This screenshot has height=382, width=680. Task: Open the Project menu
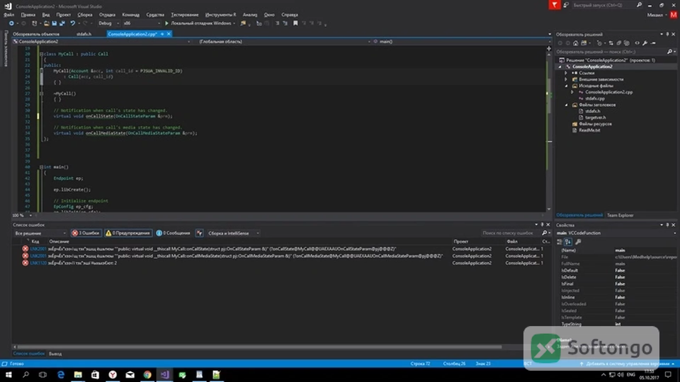click(63, 15)
